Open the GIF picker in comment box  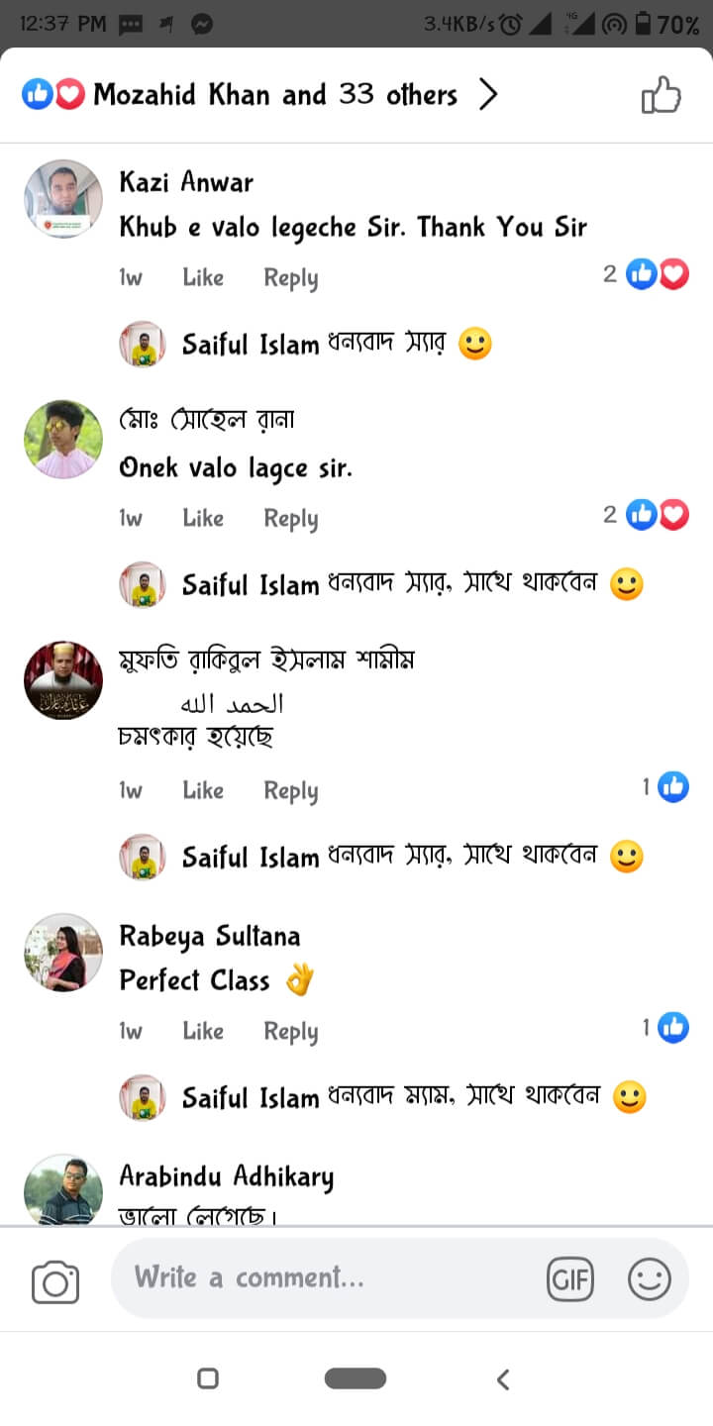point(570,1279)
